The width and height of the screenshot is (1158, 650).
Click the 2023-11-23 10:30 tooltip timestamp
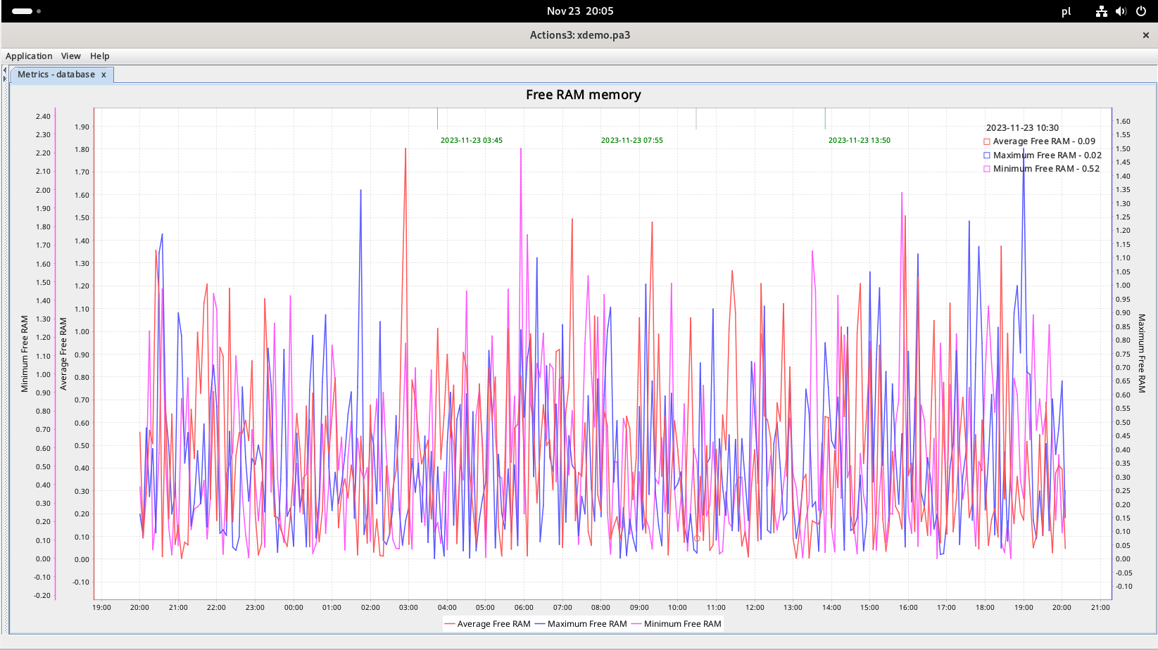point(1022,128)
